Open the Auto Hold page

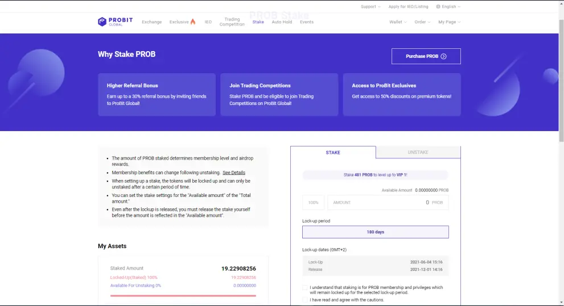pos(282,22)
